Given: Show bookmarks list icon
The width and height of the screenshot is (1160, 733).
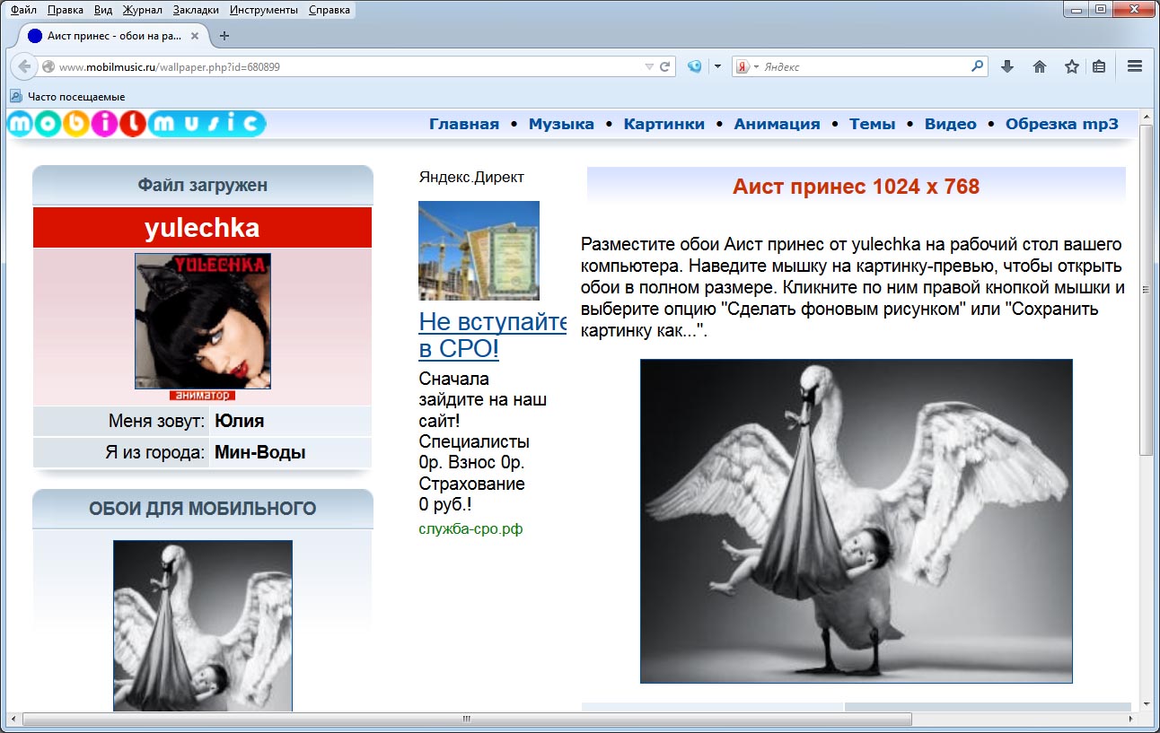Looking at the screenshot, I should [1099, 66].
